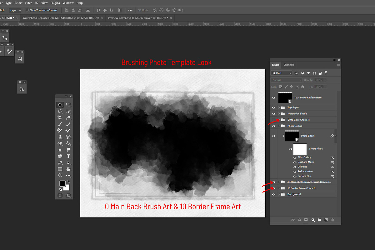
Task: Open the Layer auto-select dropdown
Action: pyautogui.click(x=15, y=10)
